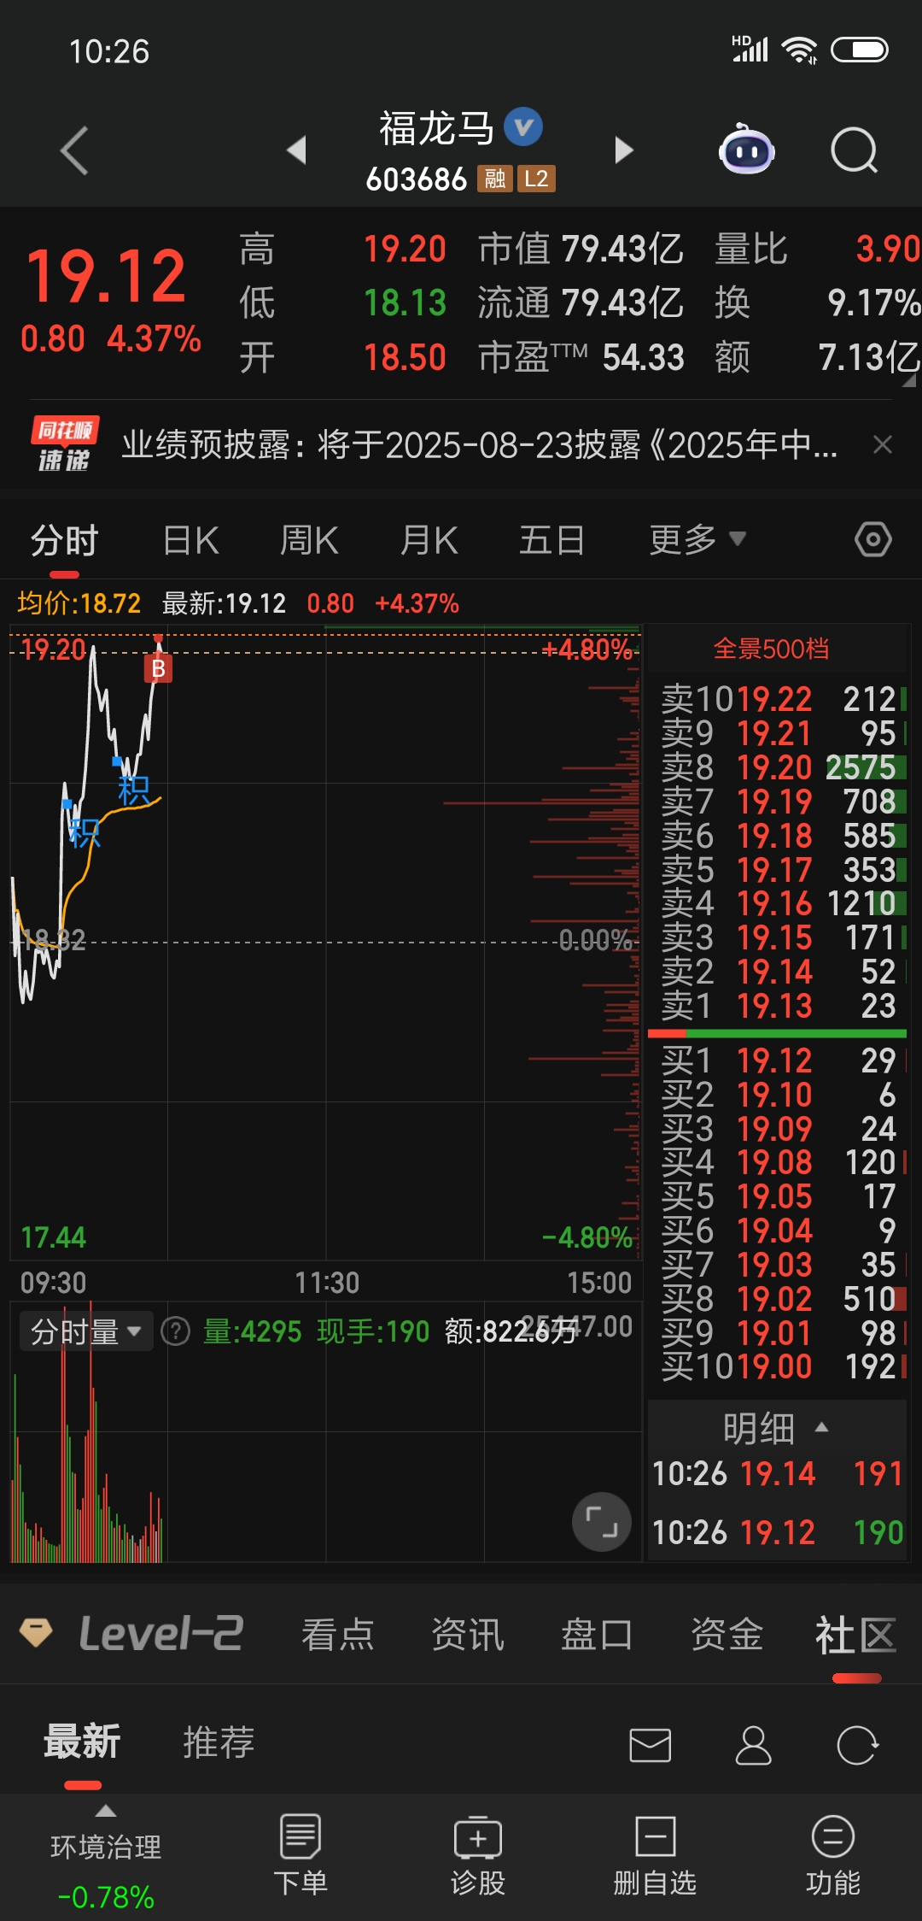
Task: Open the 更多 chart period dropdown
Action: coord(697,539)
